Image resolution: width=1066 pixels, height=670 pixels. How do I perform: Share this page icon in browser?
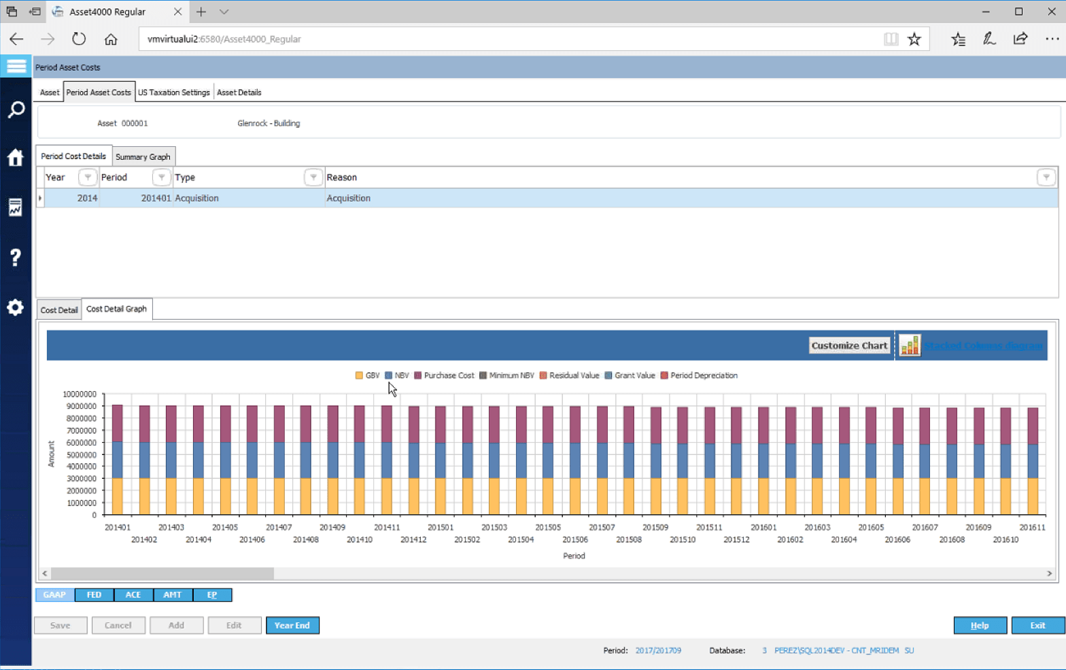point(1020,39)
